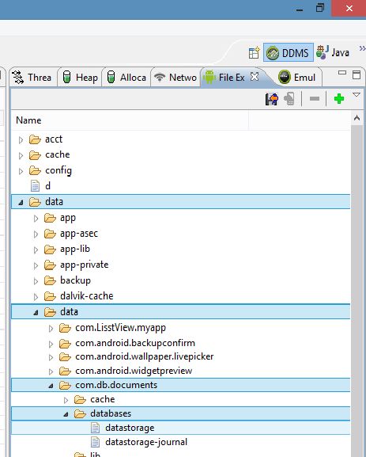Screen dimensions: 366x457
Task: Expand com.android.widgetpreview folder
Action: (51, 371)
